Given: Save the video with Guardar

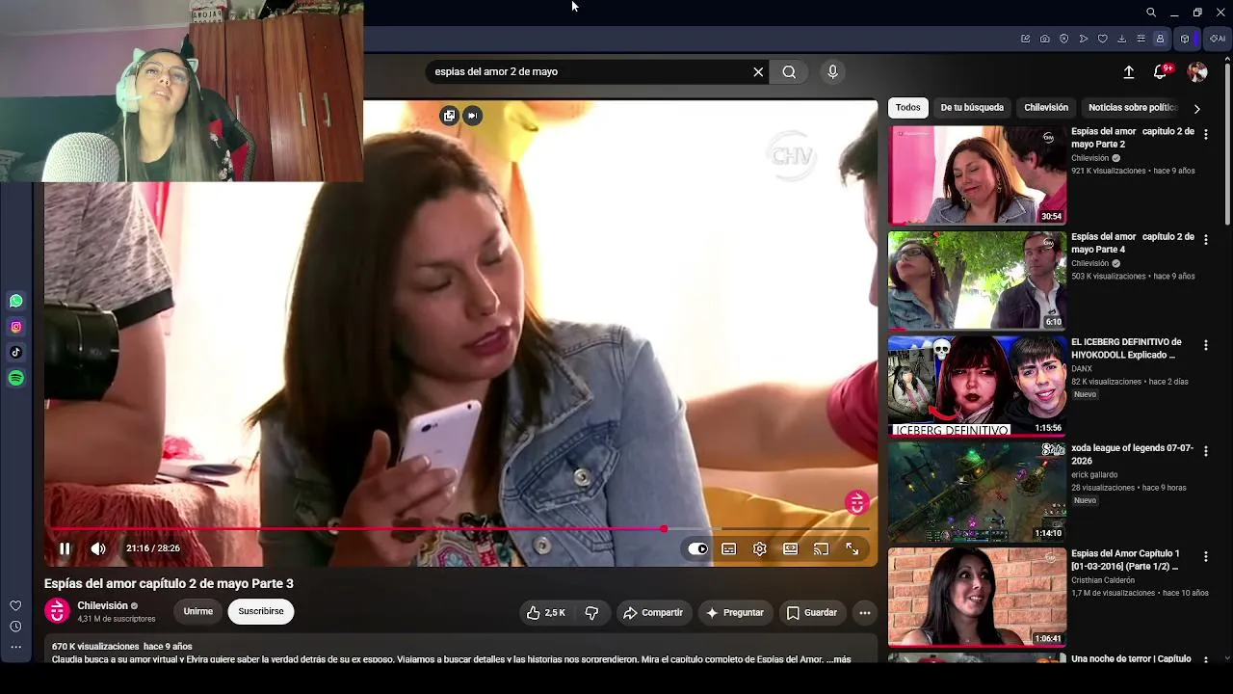Looking at the screenshot, I should (x=811, y=613).
